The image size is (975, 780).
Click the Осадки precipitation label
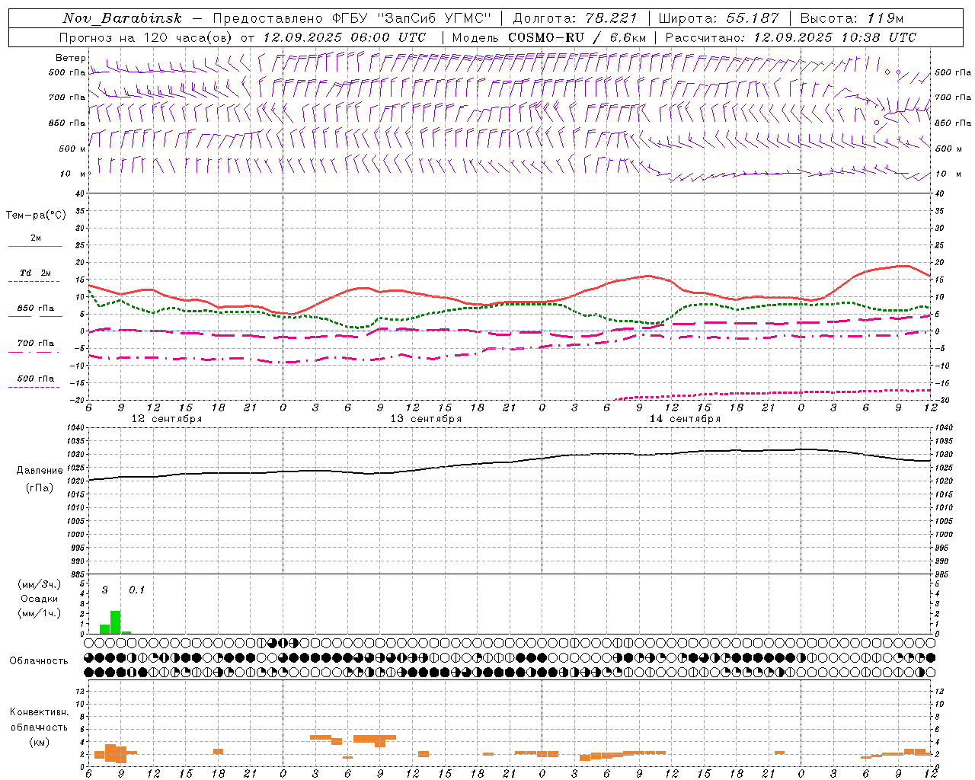point(40,599)
